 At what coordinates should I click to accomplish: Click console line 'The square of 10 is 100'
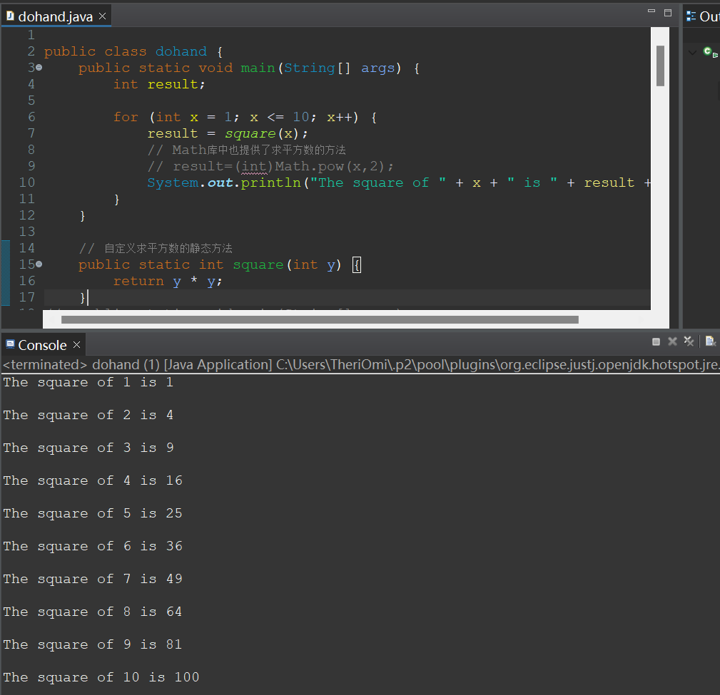[x=101, y=678]
